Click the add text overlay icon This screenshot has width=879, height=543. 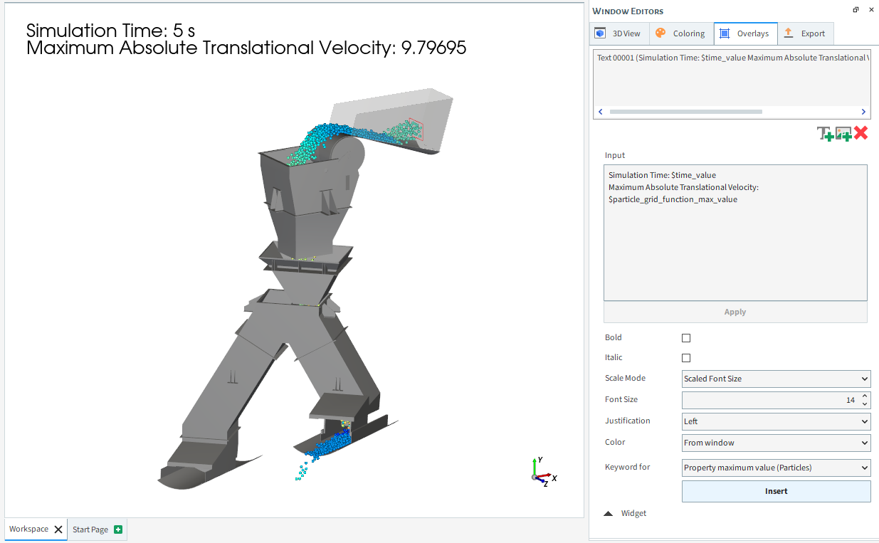pos(825,133)
